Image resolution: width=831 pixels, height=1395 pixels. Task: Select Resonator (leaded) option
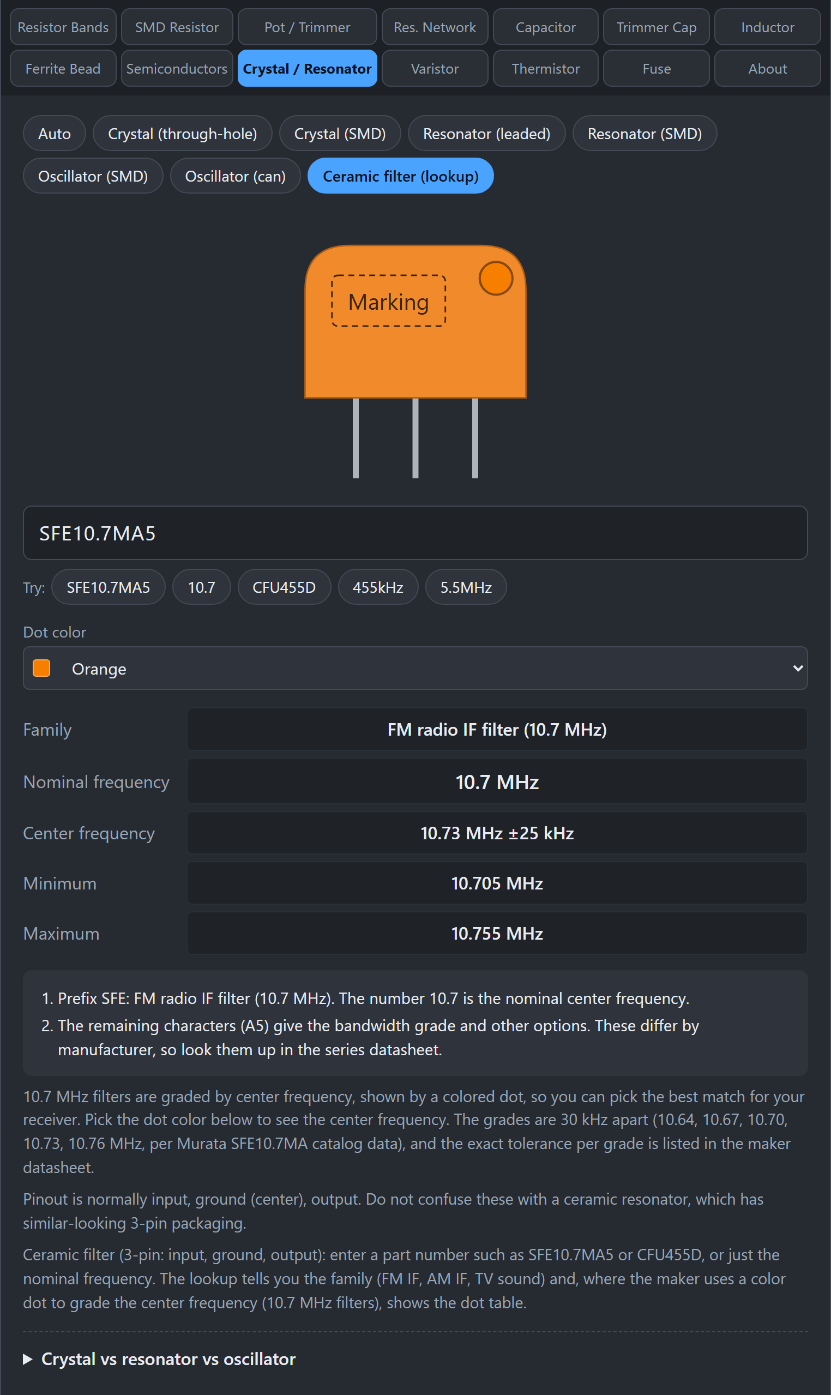tap(486, 133)
